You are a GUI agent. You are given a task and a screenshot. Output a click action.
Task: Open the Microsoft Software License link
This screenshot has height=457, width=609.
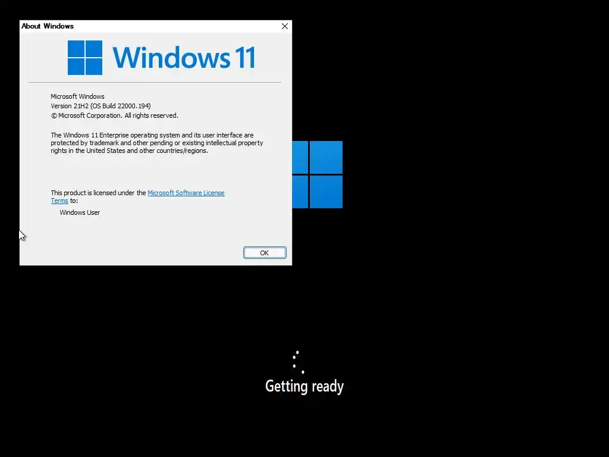(x=186, y=193)
